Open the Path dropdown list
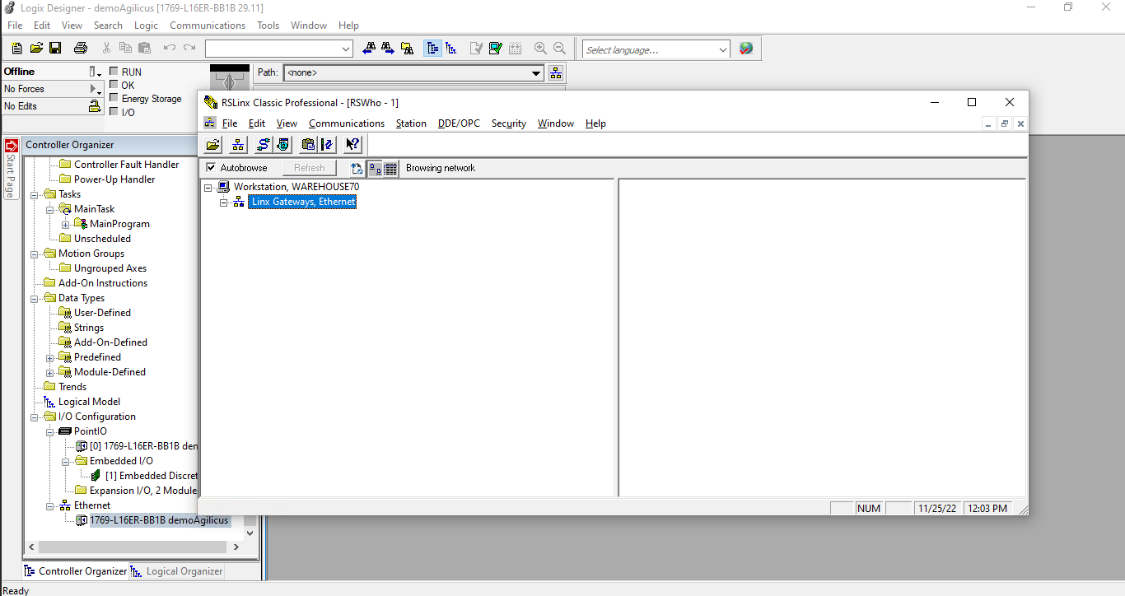This screenshot has height=596, width=1125. point(537,72)
